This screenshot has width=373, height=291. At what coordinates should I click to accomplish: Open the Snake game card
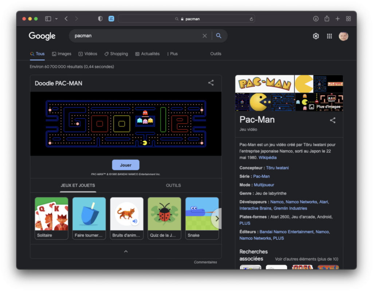(x=202, y=218)
